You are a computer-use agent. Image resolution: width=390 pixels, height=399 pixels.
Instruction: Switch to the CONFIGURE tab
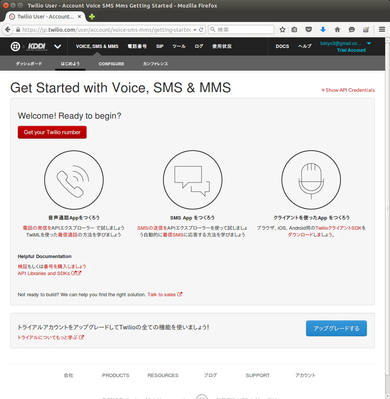pyautogui.click(x=111, y=64)
